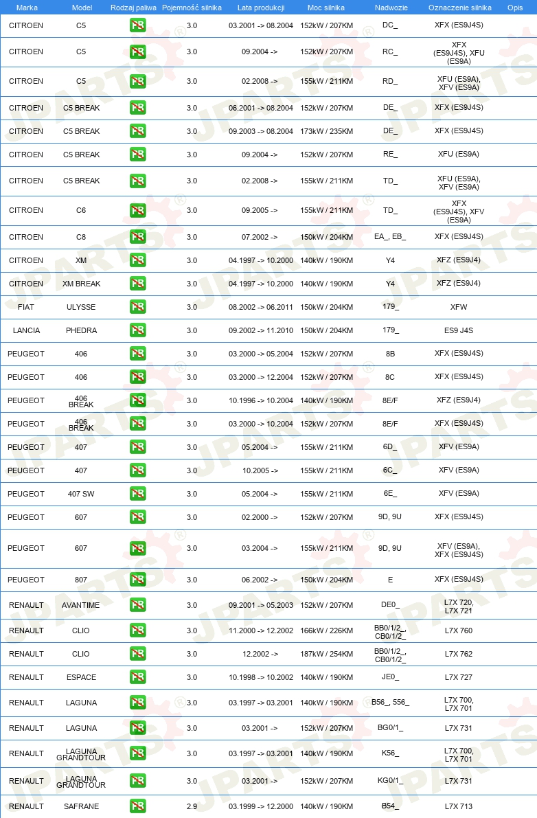Click the Model column header
This screenshot has height=818, width=537.
pyautogui.click(x=82, y=8)
